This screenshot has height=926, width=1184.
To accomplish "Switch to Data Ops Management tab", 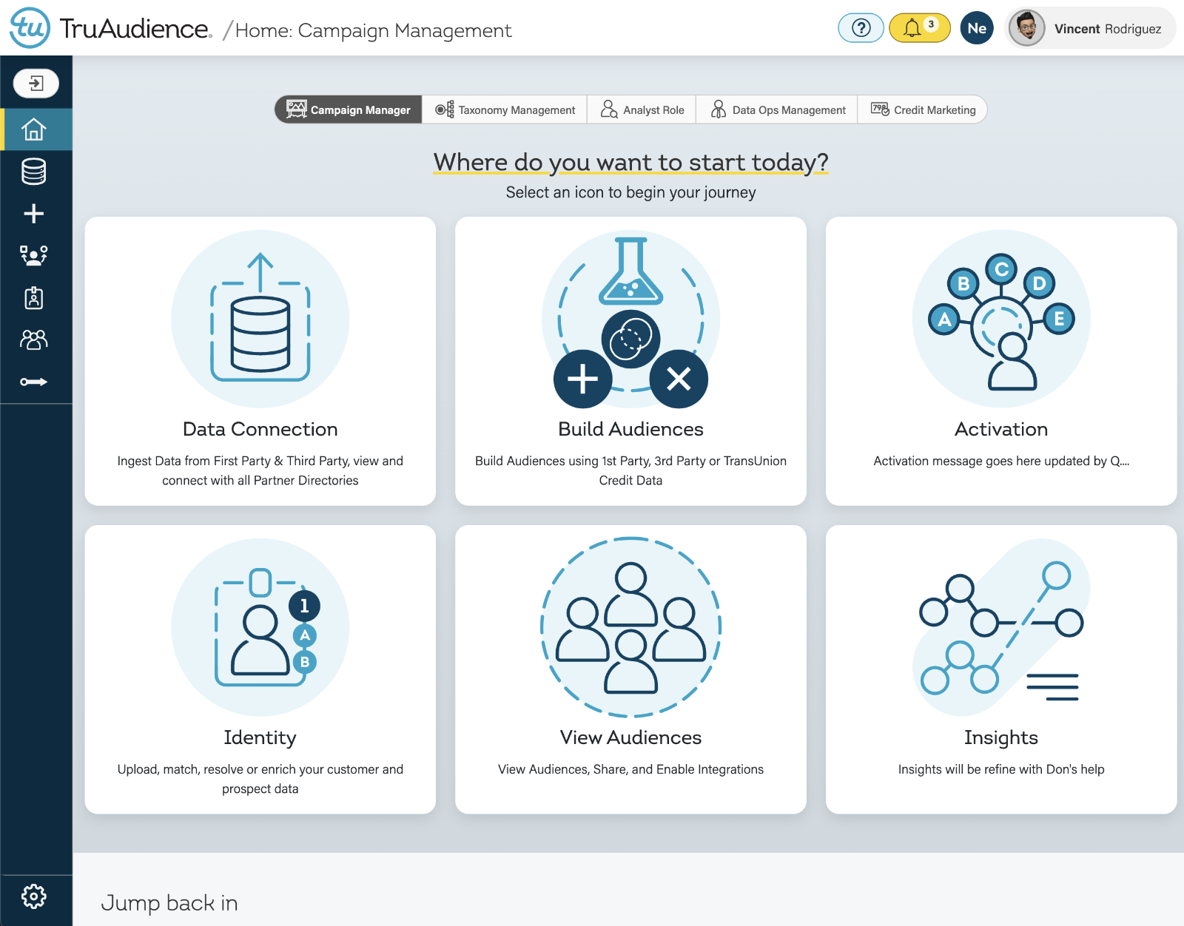I will click(x=777, y=109).
